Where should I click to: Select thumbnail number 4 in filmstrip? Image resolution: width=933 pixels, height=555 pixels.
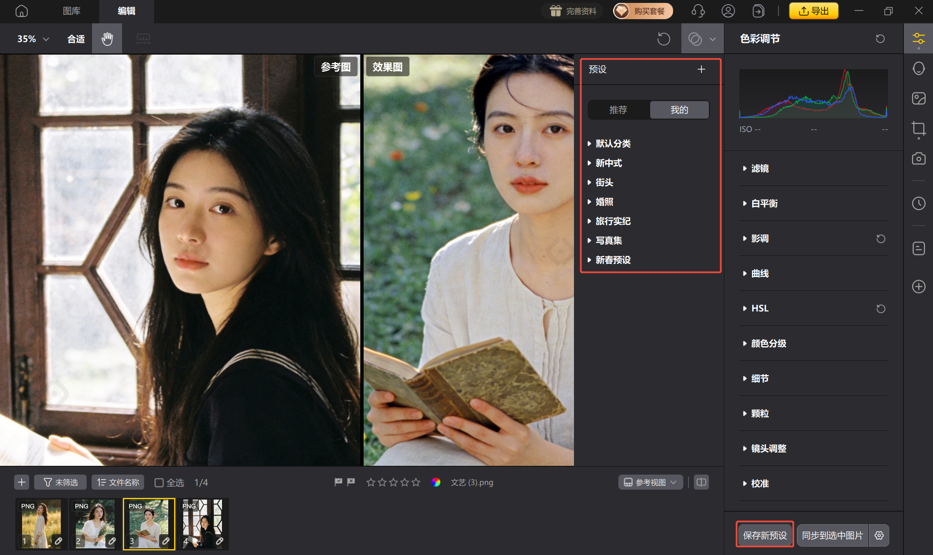(203, 524)
